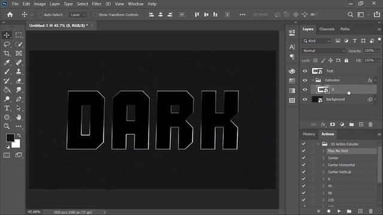Click Add layer style fx icon
The image size is (383, 215).
(323, 125)
